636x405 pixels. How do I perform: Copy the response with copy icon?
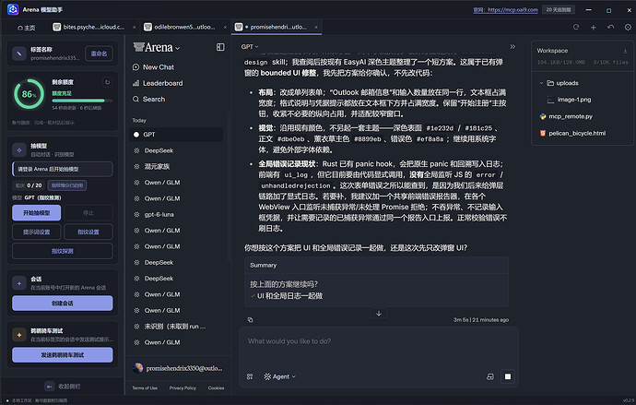click(x=251, y=320)
